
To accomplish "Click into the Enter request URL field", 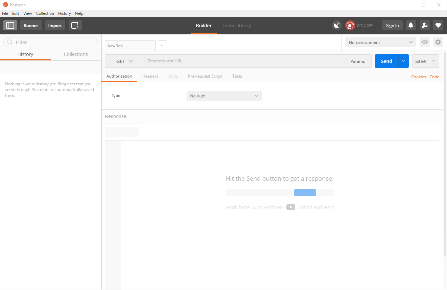I will 244,61.
